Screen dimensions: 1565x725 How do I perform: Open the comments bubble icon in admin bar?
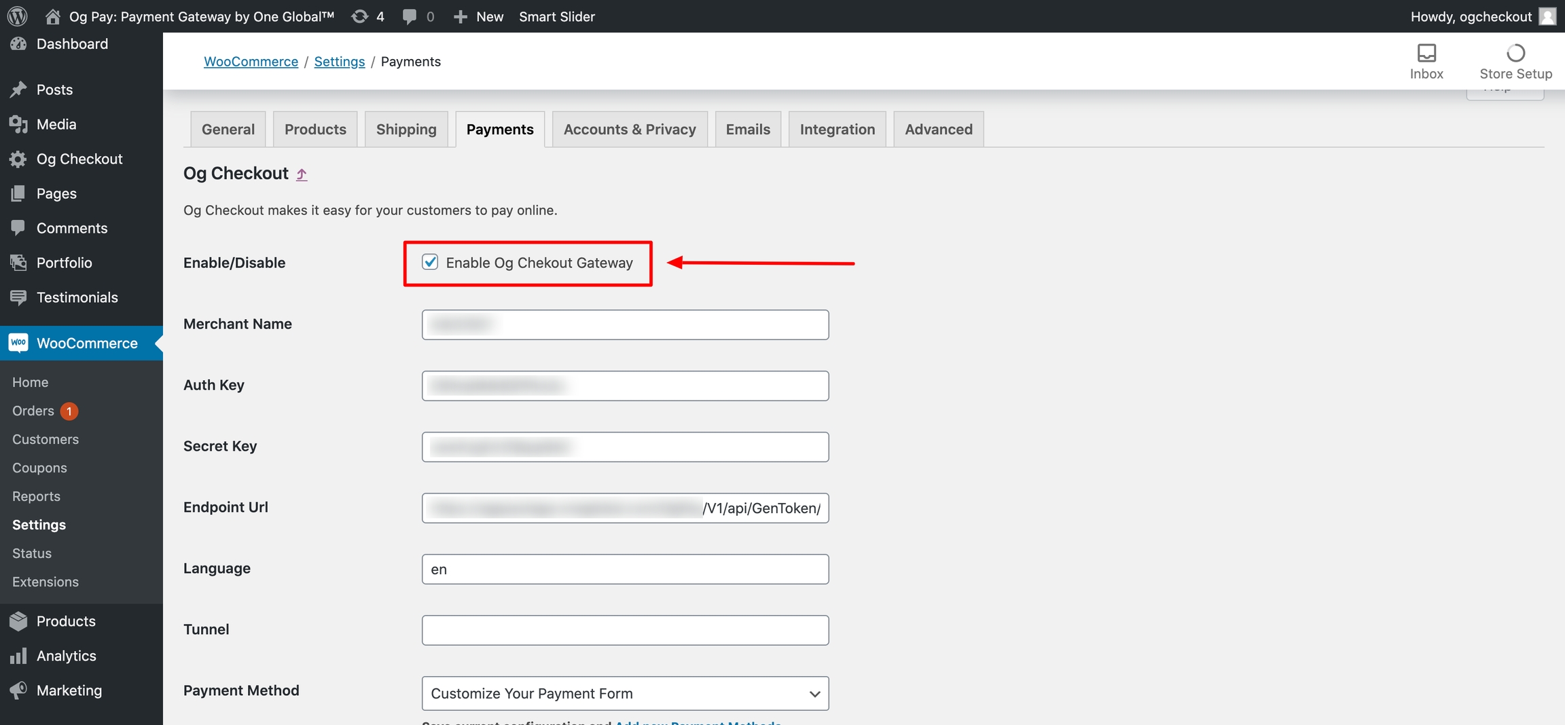[409, 16]
